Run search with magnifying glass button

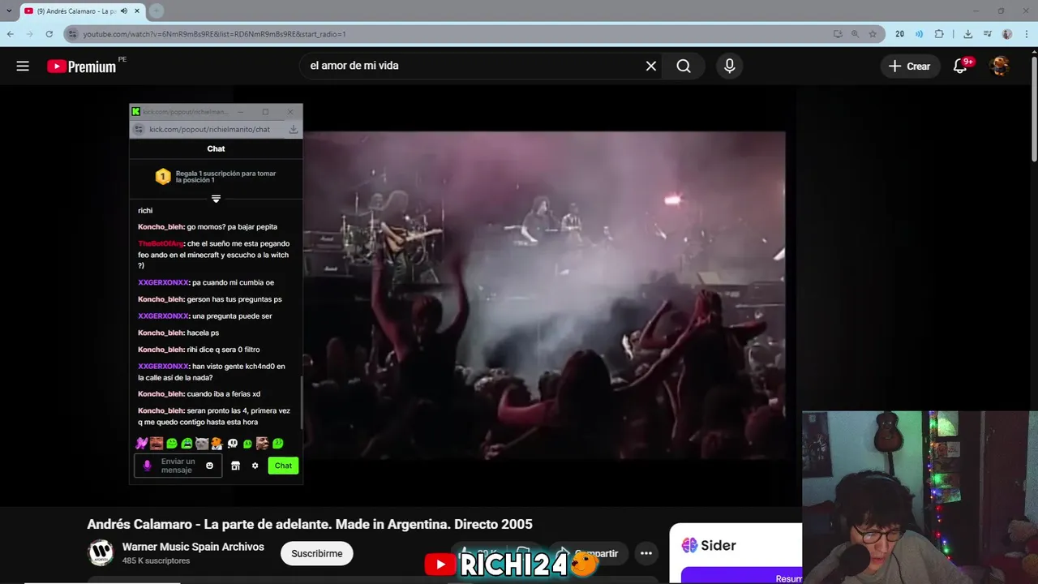(684, 67)
